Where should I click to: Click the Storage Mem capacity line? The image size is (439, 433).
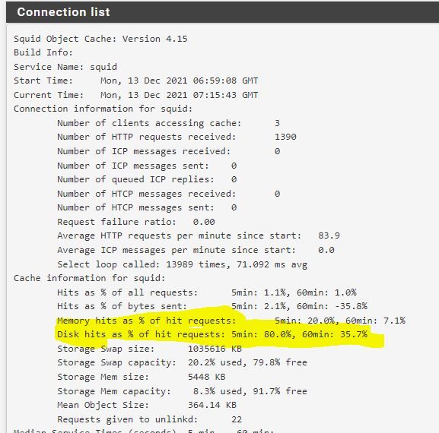[x=182, y=391]
